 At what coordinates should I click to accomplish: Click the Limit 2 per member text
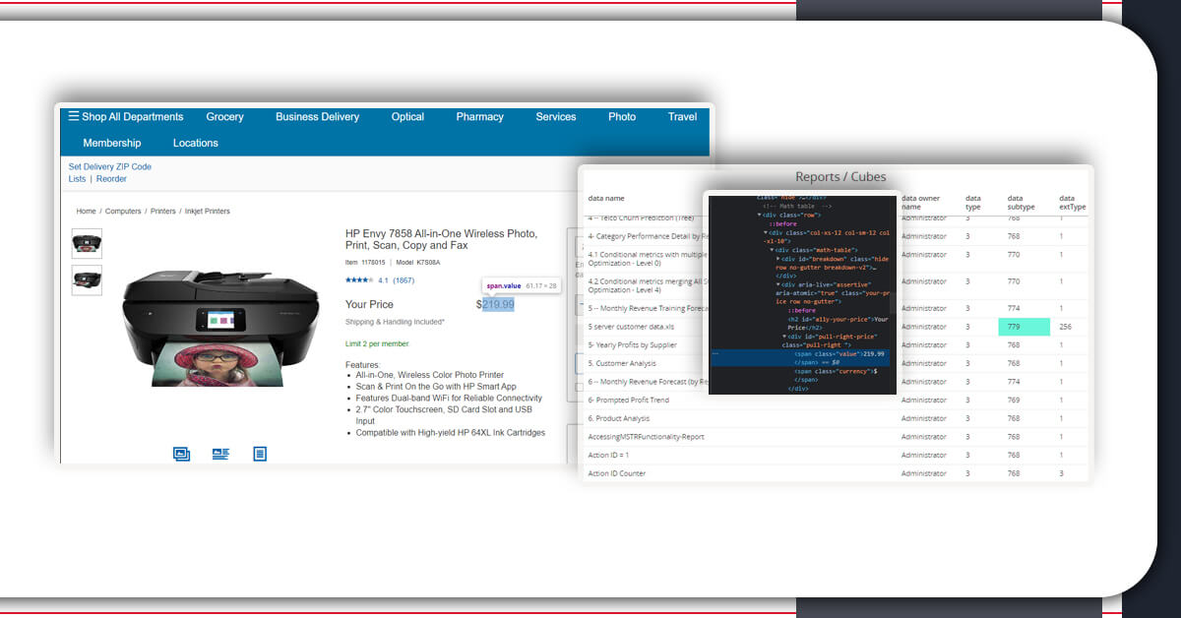click(x=377, y=343)
